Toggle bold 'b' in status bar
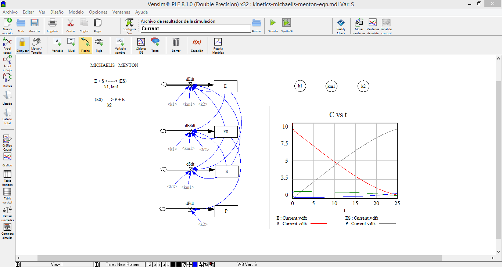The width and height of the screenshot is (502, 267). (155, 264)
